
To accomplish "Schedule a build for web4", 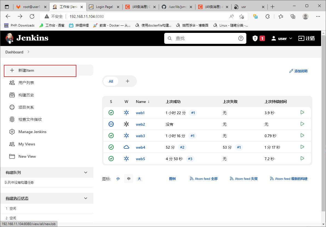I will click(302, 147).
